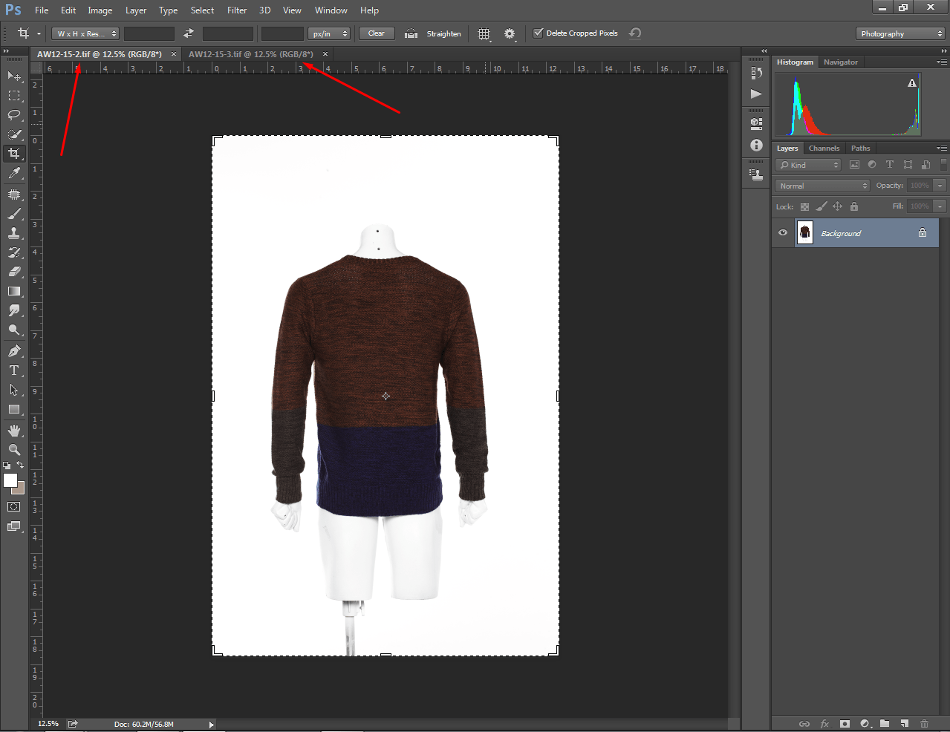Toggle lock image pixels brush icon

(x=821, y=206)
